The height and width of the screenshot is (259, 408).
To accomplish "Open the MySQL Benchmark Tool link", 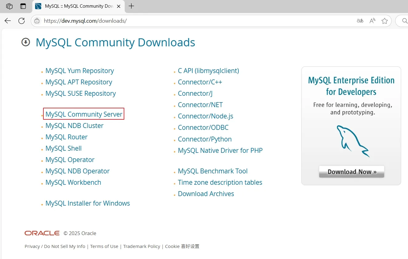I will [213, 171].
